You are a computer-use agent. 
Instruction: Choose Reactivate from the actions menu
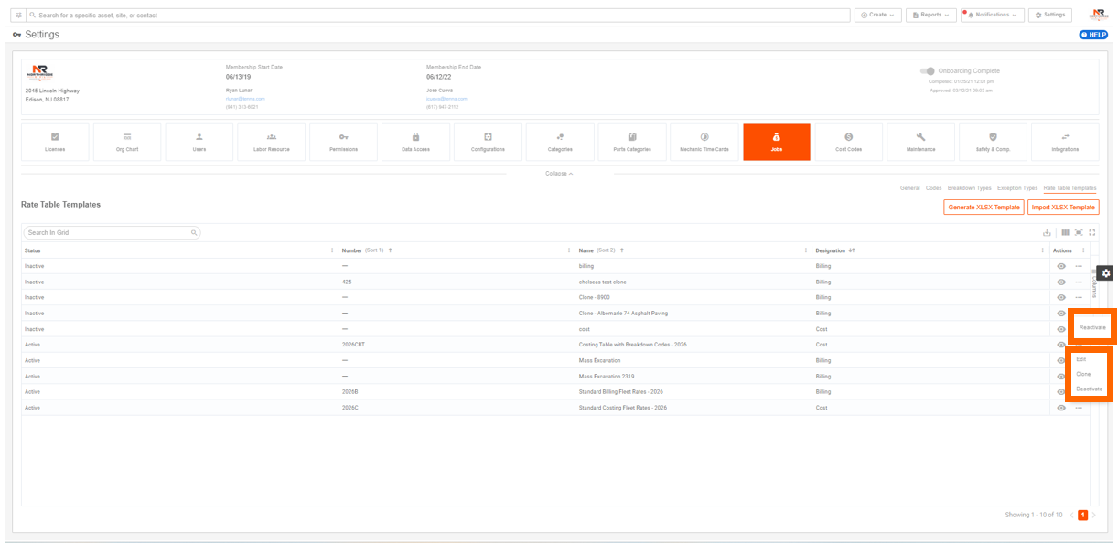[x=1091, y=327]
